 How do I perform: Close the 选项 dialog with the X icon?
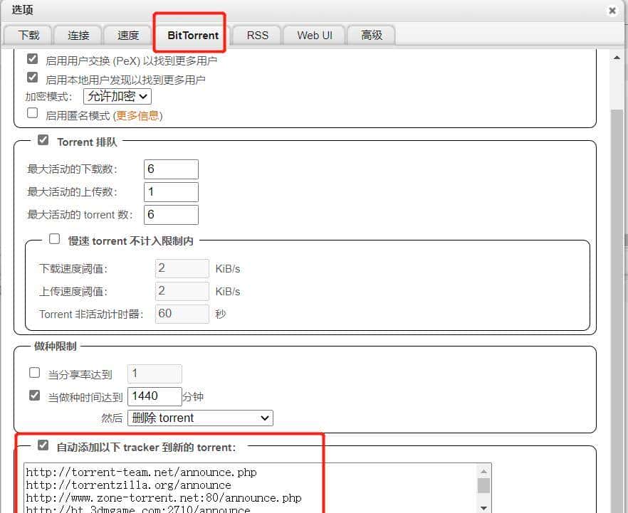pyautogui.click(x=612, y=11)
